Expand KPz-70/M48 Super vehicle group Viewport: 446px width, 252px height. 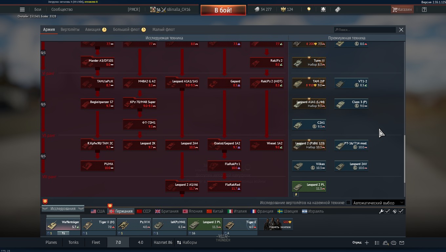[x=140, y=104]
